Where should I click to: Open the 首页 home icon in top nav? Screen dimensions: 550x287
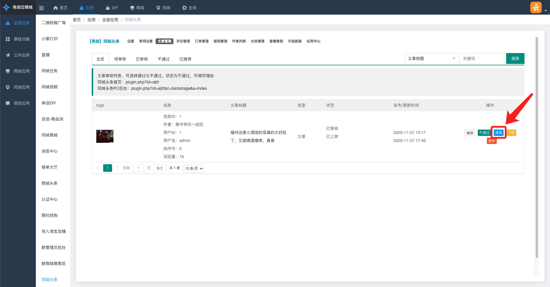pos(56,8)
